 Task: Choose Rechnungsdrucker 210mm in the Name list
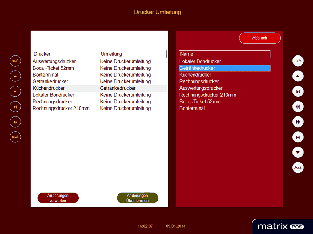tap(203, 95)
